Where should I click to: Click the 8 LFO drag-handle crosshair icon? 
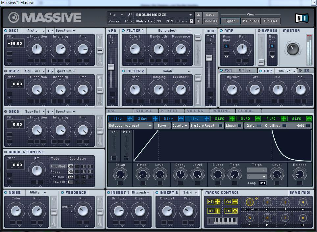click(309, 119)
